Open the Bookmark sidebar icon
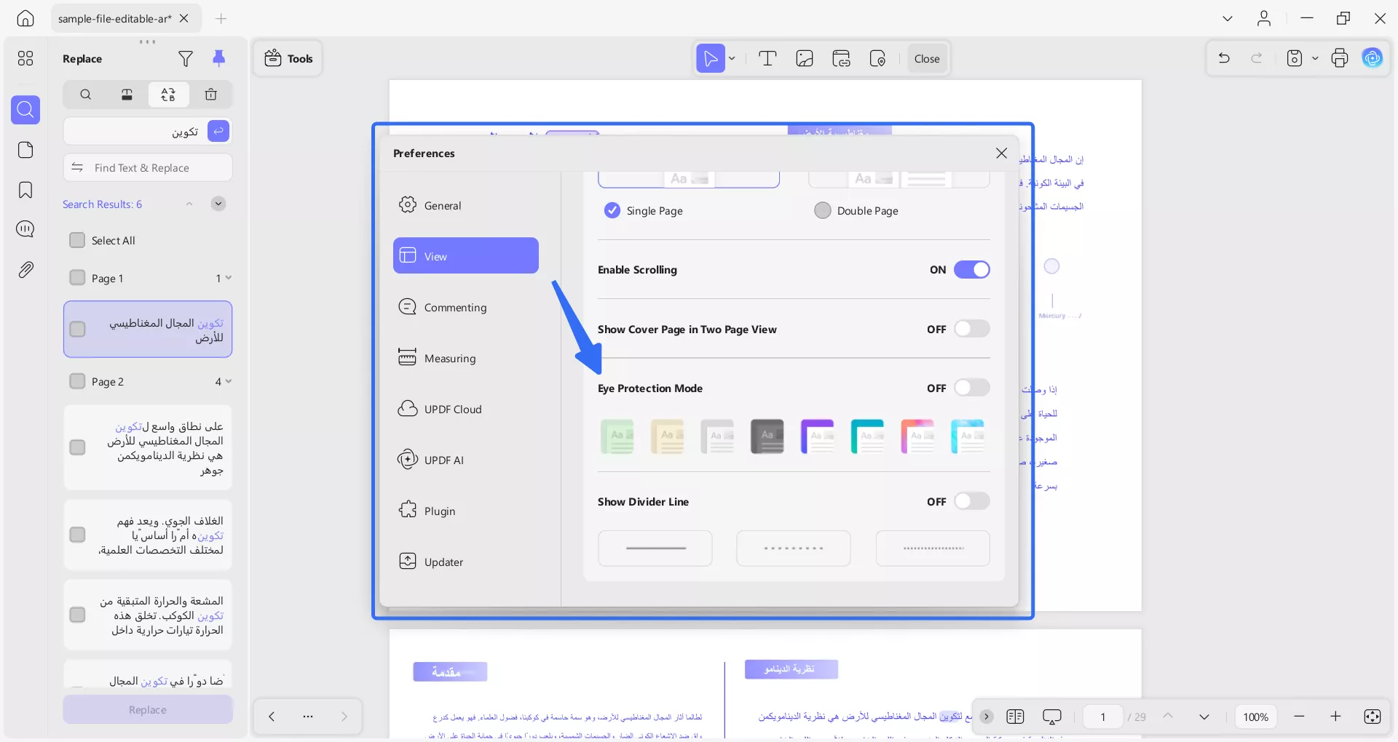1398x742 pixels. click(25, 190)
